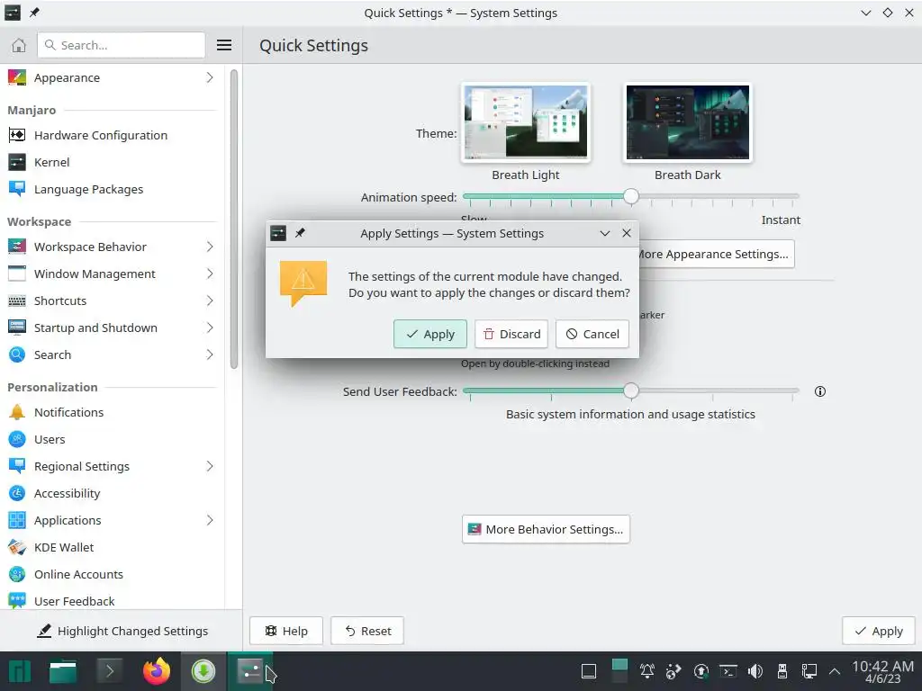The image size is (922, 691).
Task: Expand the Appearance category chevron
Action: [210, 77]
